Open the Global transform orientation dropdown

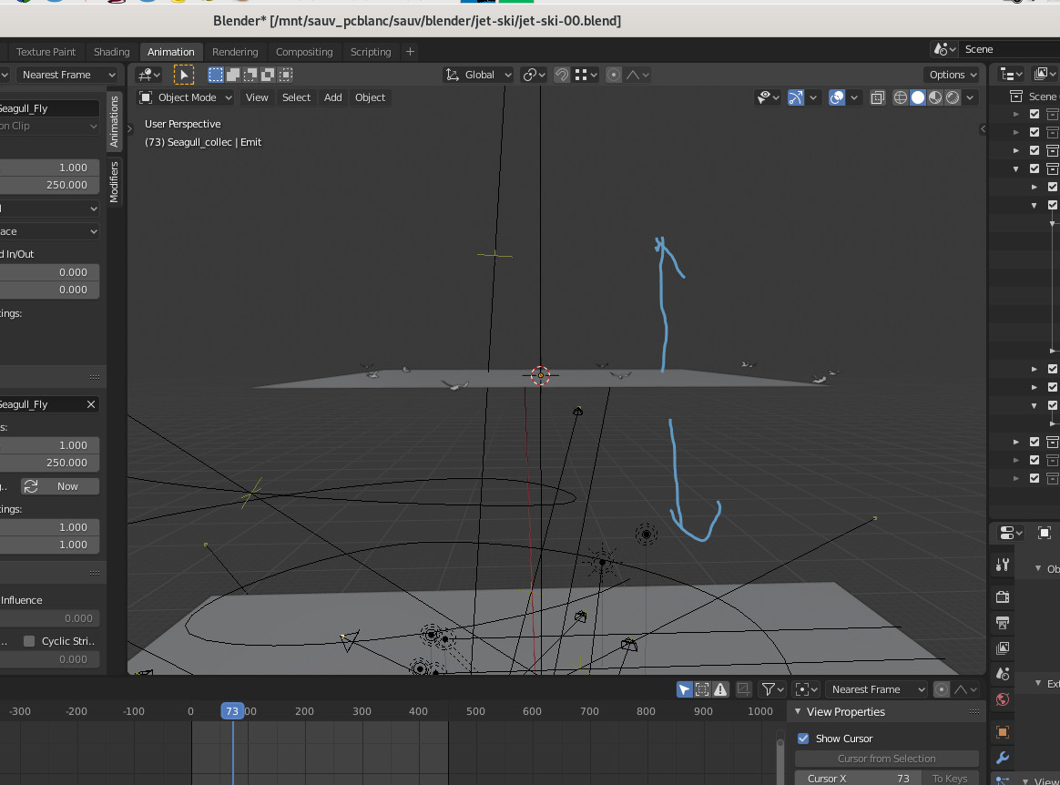[x=479, y=75]
